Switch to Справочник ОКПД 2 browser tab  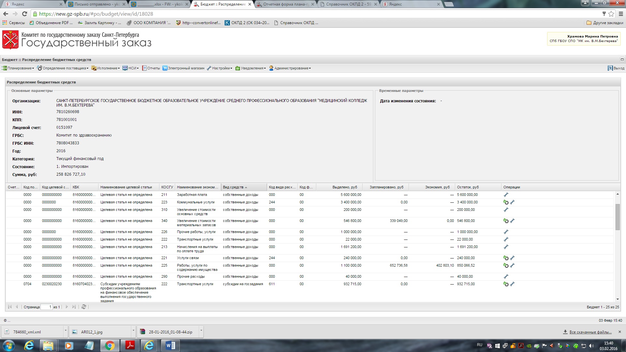348,4
